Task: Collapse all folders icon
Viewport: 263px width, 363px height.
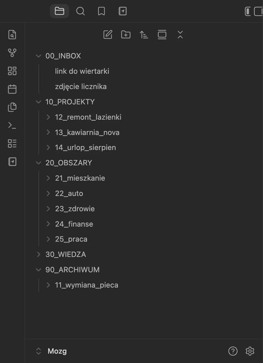Action: (x=180, y=35)
